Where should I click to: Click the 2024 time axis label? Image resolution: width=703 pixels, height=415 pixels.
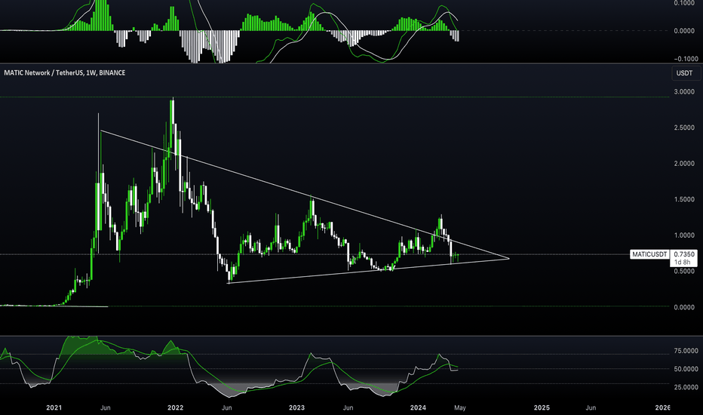coord(419,407)
